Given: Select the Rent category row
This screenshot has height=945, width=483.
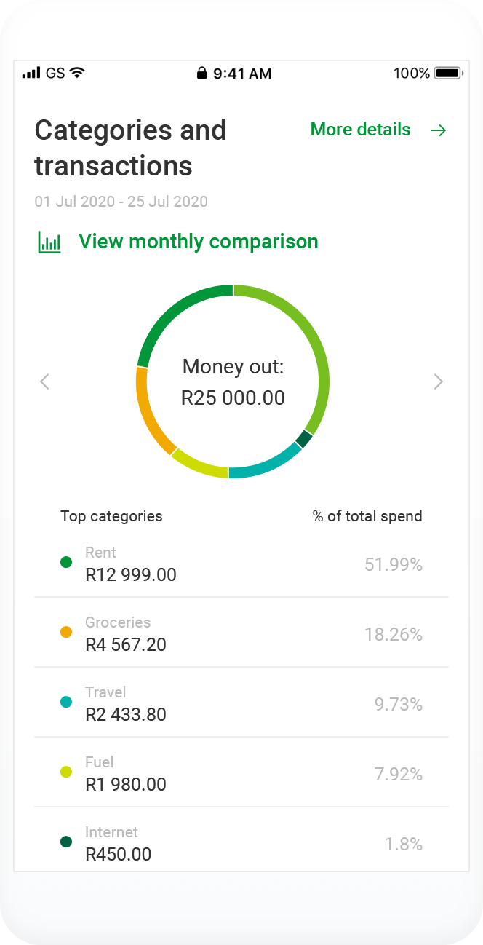Looking at the screenshot, I should point(241,564).
